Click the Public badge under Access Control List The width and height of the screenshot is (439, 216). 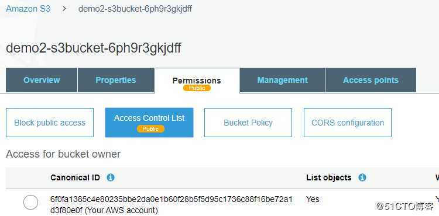click(150, 128)
